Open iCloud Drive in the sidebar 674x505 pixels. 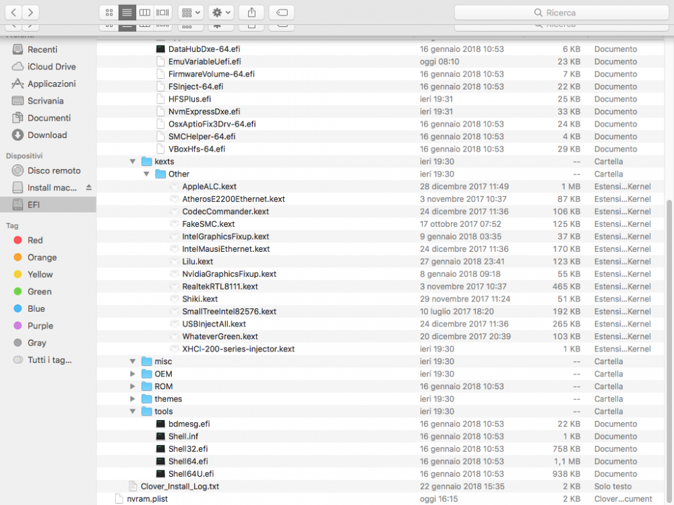click(43, 67)
